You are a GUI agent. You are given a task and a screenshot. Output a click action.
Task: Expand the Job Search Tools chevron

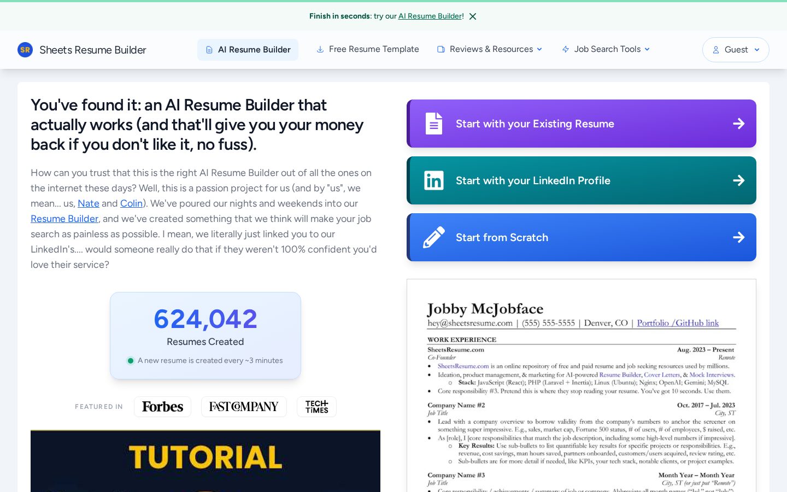tap(647, 49)
